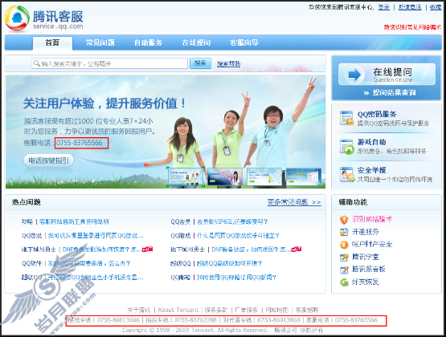Screen dimensions: 446x337
Task: Click the banner phone number 0755-83765566
Action: tap(80, 143)
